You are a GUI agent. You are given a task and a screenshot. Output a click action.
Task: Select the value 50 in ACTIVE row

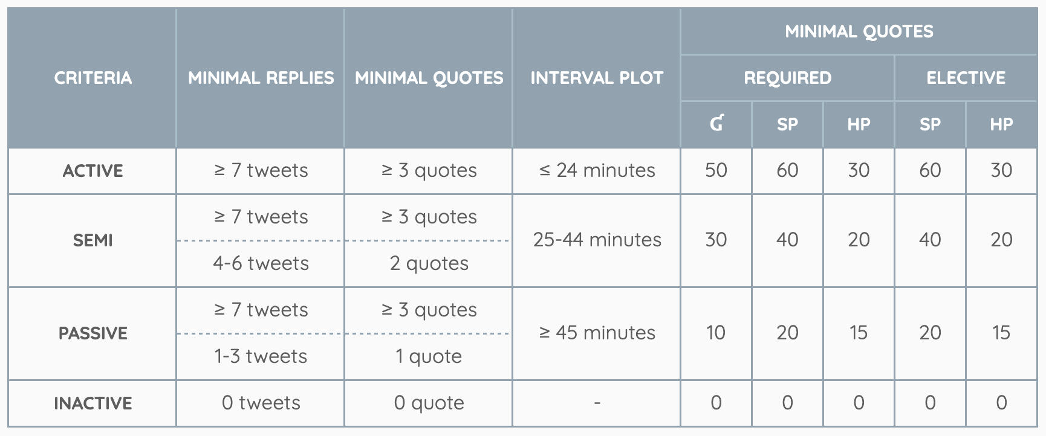coord(716,171)
